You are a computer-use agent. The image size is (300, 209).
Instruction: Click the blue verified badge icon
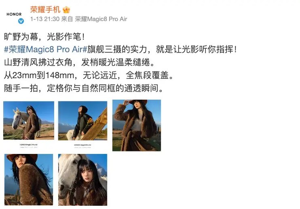[21, 21]
